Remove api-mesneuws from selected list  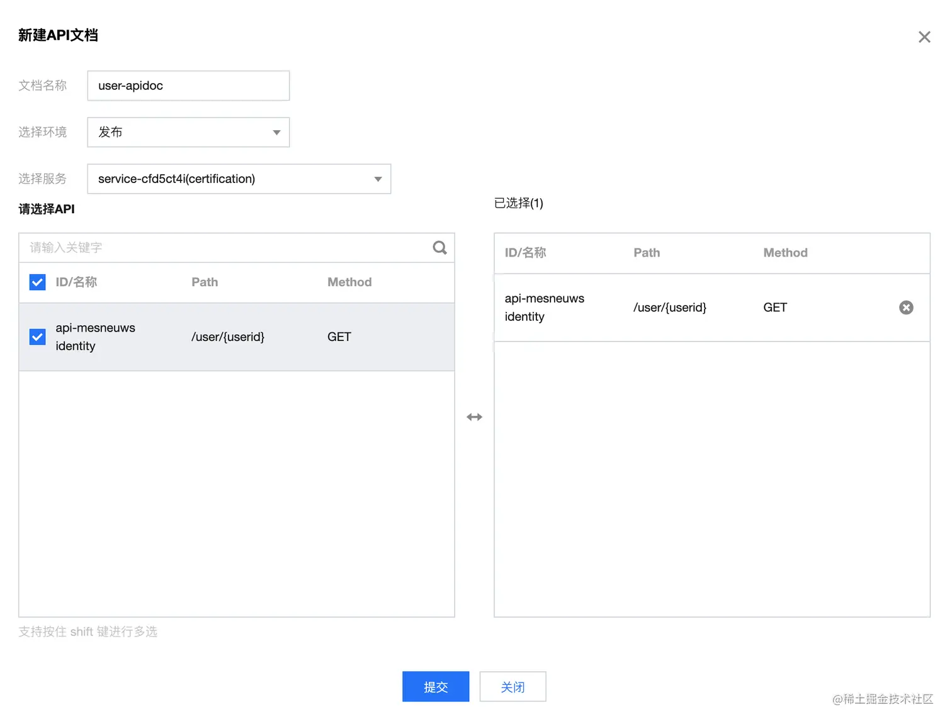click(906, 308)
